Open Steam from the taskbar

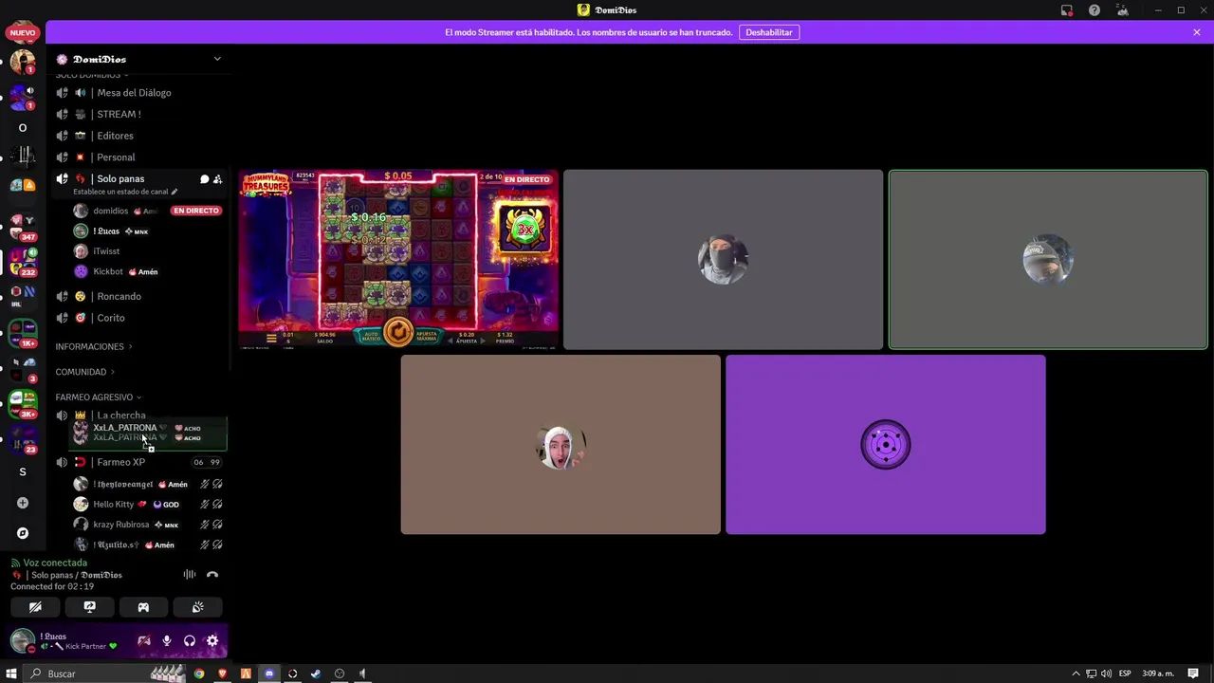pyautogui.click(x=316, y=674)
